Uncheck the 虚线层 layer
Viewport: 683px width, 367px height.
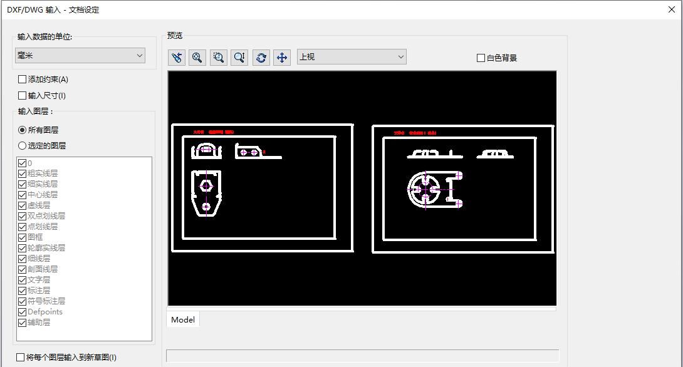click(x=22, y=205)
